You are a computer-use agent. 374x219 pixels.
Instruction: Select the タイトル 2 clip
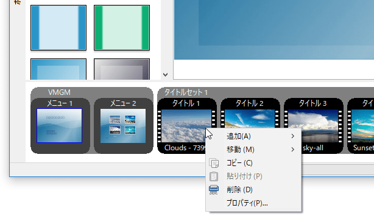250,113
